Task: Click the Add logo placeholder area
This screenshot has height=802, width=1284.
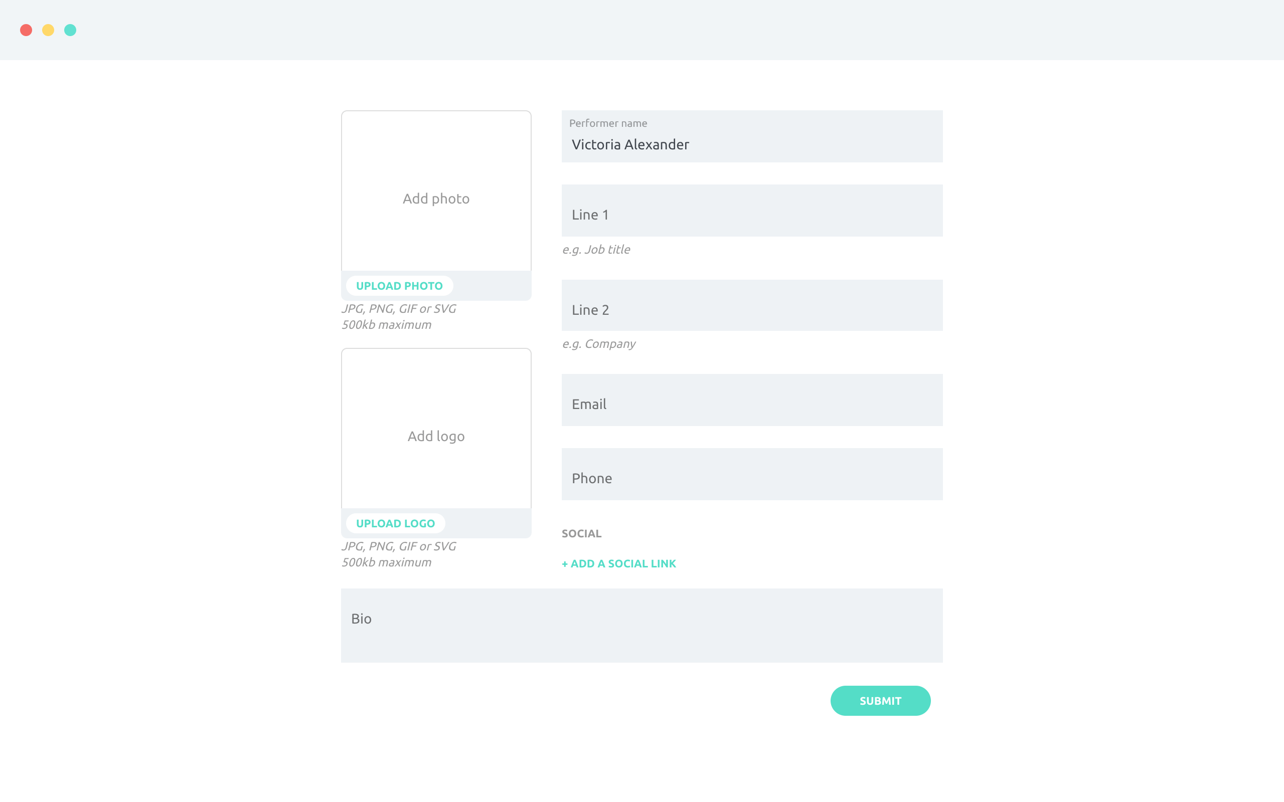Action: [436, 429]
